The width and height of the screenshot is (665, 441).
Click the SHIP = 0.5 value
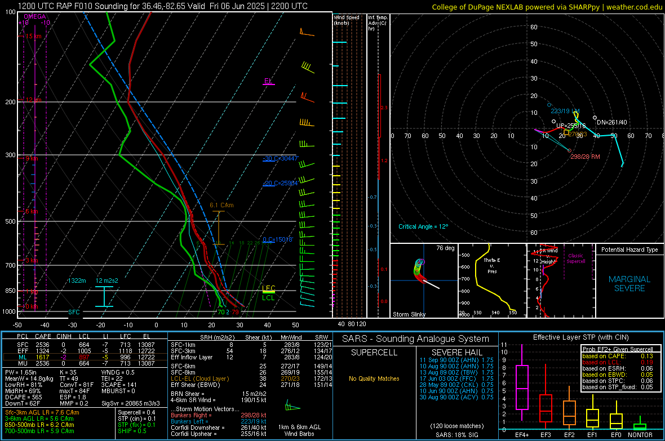point(132,431)
